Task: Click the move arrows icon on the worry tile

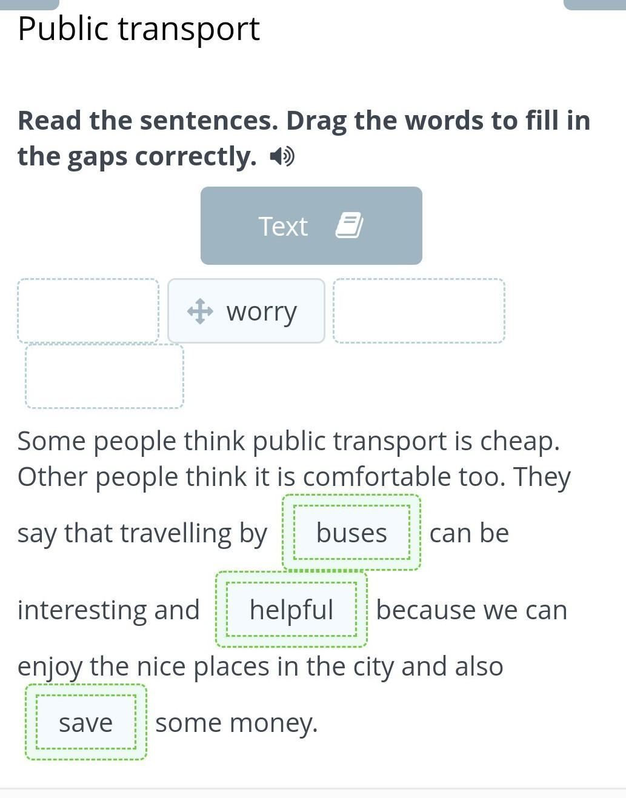Action: tap(200, 311)
